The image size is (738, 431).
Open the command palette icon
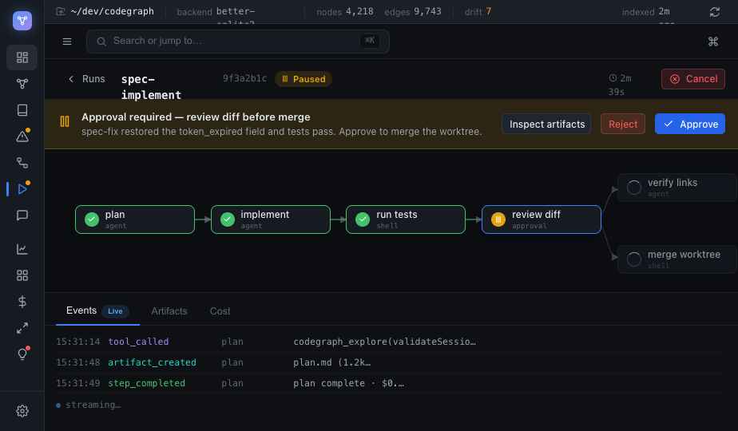(x=713, y=42)
